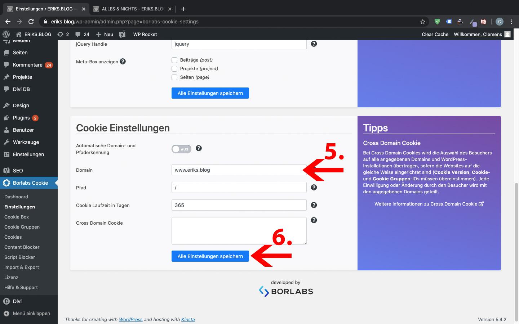Click the Pfad input field
Viewport: 519px width, 324px height.
click(x=239, y=187)
